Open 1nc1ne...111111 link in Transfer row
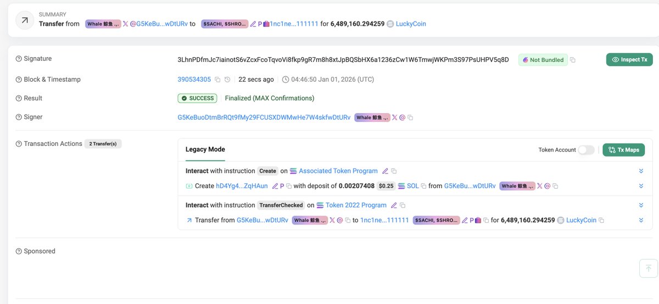This screenshot has width=659, height=304. (x=384, y=220)
